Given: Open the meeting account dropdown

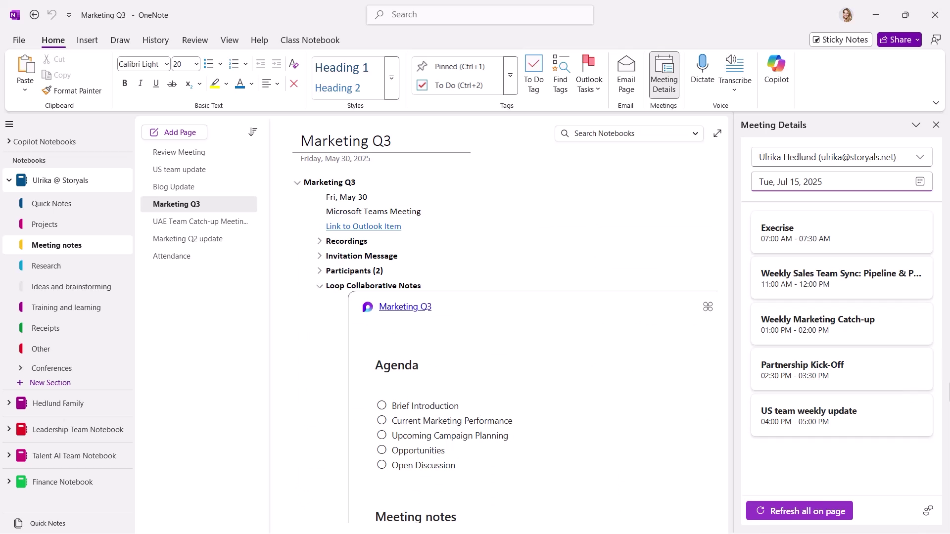Looking at the screenshot, I should point(919,157).
